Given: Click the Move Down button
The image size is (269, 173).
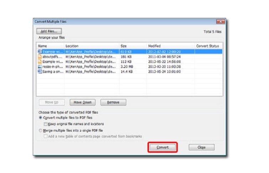Looking at the screenshot, I should (x=83, y=103).
